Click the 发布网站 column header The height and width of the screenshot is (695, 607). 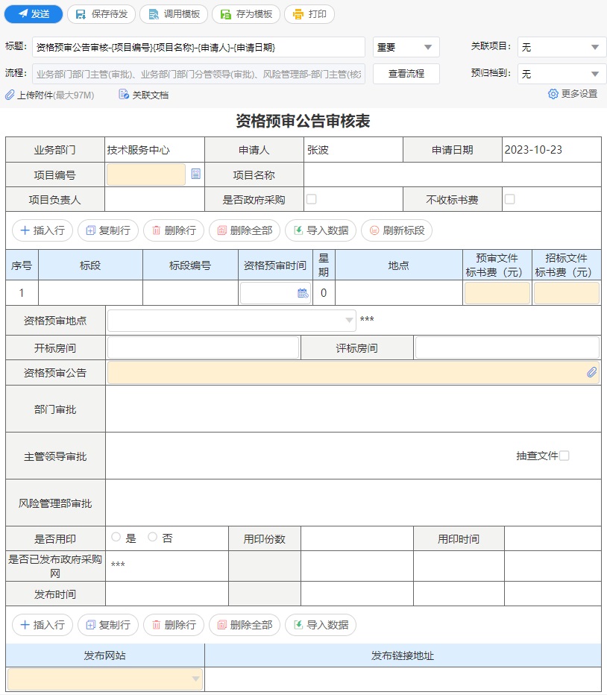click(105, 655)
